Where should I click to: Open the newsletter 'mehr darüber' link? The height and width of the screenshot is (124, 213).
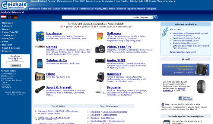(15, 58)
